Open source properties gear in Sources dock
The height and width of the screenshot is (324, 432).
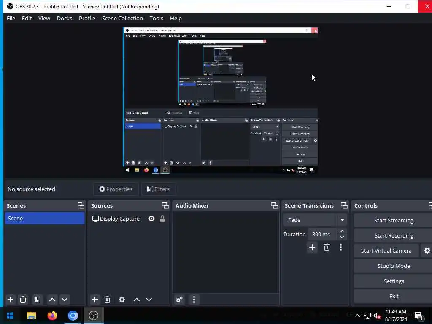click(x=122, y=300)
